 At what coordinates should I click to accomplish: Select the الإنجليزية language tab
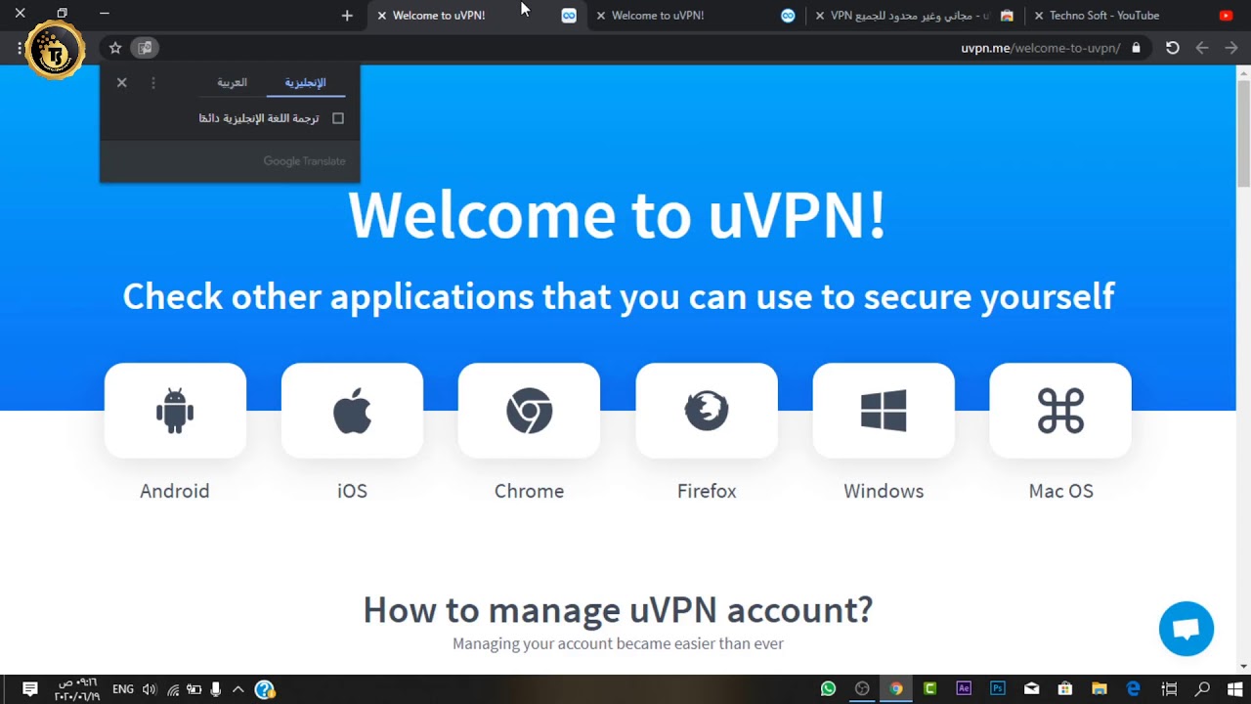pyautogui.click(x=306, y=83)
